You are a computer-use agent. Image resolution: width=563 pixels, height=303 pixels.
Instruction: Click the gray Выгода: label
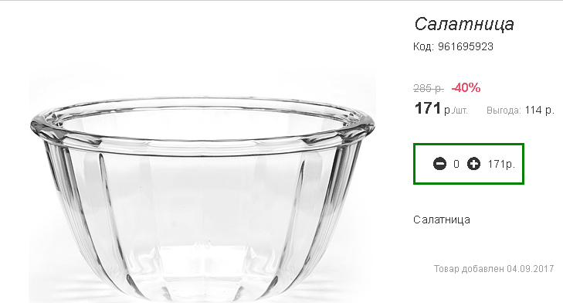(x=504, y=111)
